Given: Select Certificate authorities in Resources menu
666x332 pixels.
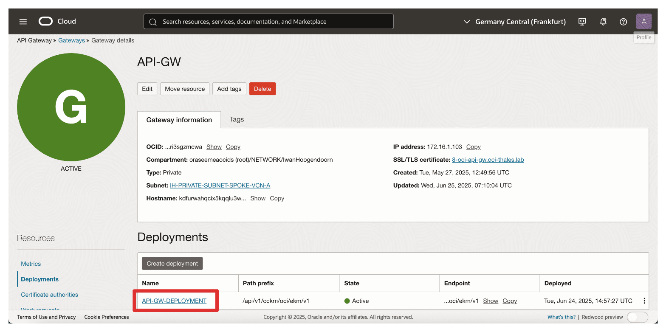Looking at the screenshot, I should coord(50,295).
